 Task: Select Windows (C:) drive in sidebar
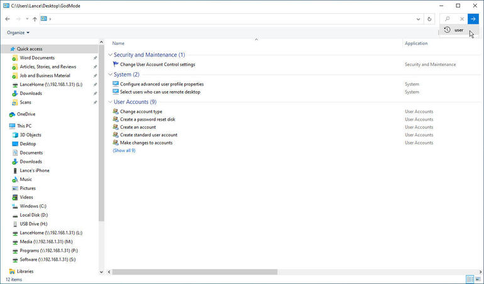(x=33, y=206)
